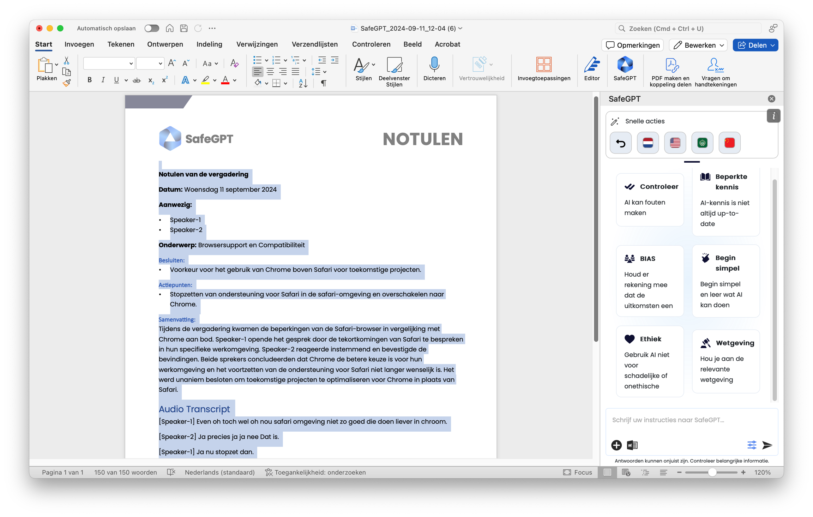Image resolution: width=813 pixels, height=517 pixels.
Task: Adjust the zoom slider in status bar
Action: click(x=712, y=472)
